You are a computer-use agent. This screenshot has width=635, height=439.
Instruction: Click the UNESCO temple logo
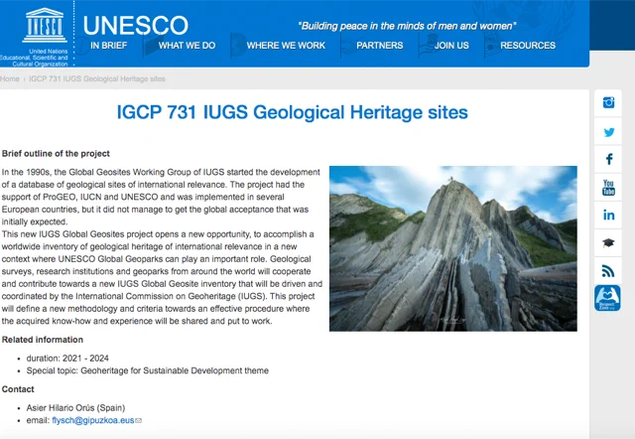[x=45, y=25]
